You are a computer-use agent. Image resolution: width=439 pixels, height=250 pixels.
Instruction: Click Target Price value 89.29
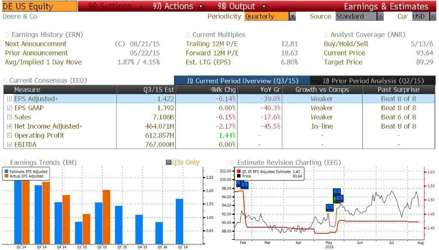point(425,62)
